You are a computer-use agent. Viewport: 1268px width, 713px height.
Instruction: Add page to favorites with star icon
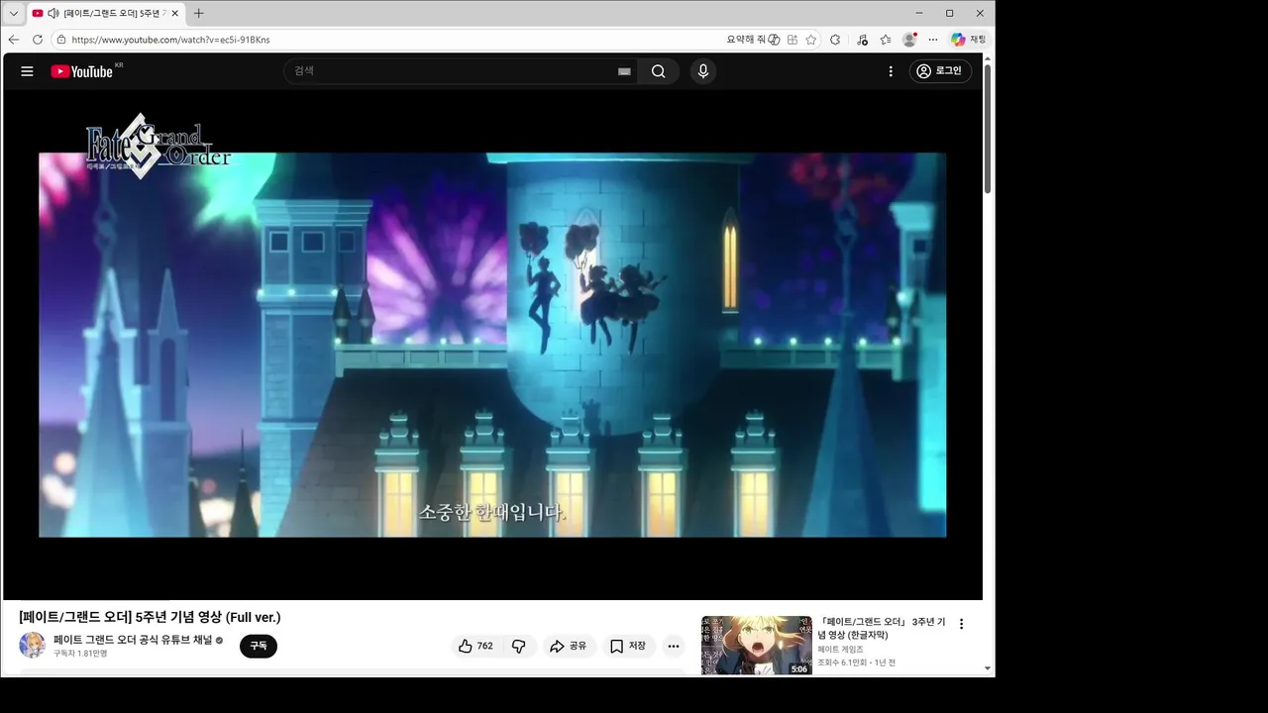click(811, 40)
